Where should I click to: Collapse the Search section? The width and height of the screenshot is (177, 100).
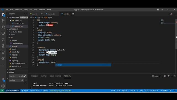coord(7,72)
